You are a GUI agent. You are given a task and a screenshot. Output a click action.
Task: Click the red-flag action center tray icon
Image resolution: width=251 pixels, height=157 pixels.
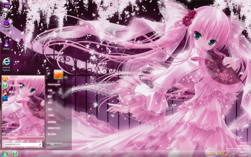(213, 154)
